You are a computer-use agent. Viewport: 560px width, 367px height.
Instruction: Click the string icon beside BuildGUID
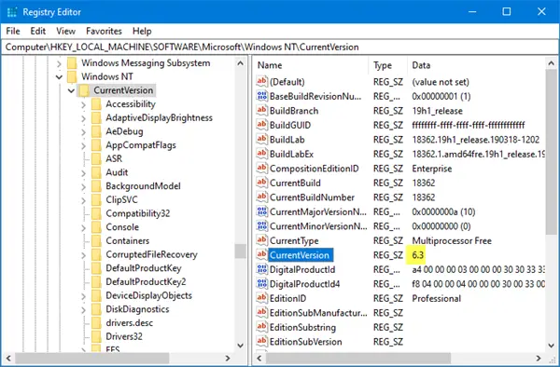(261, 125)
